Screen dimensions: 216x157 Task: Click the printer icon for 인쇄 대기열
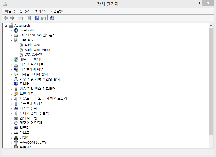pyautogui.click(x=16, y=118)
